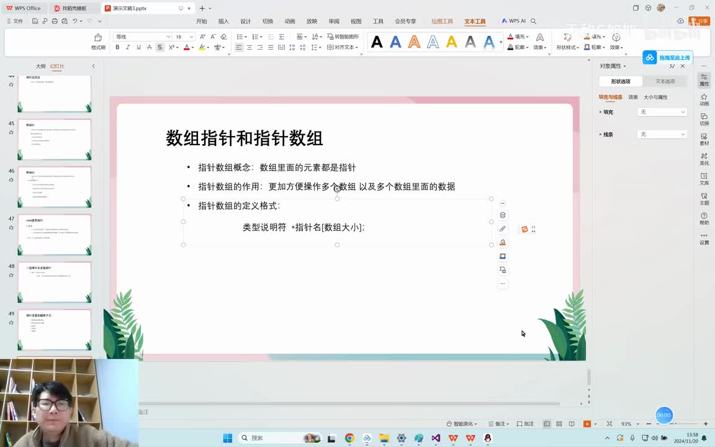The height and width of the screenshot is (447, 715).
Task: Switch to Text Options (文本选项) tab
Action: [x=665, y=81]
